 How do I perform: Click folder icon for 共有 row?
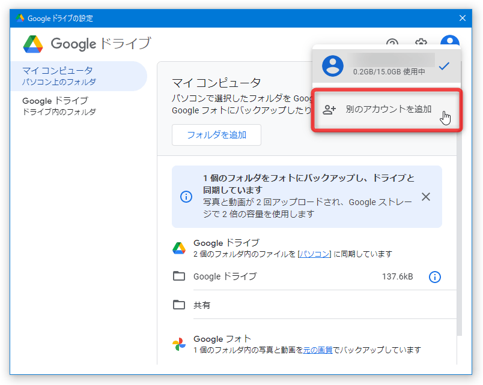[x=179, y=305]
